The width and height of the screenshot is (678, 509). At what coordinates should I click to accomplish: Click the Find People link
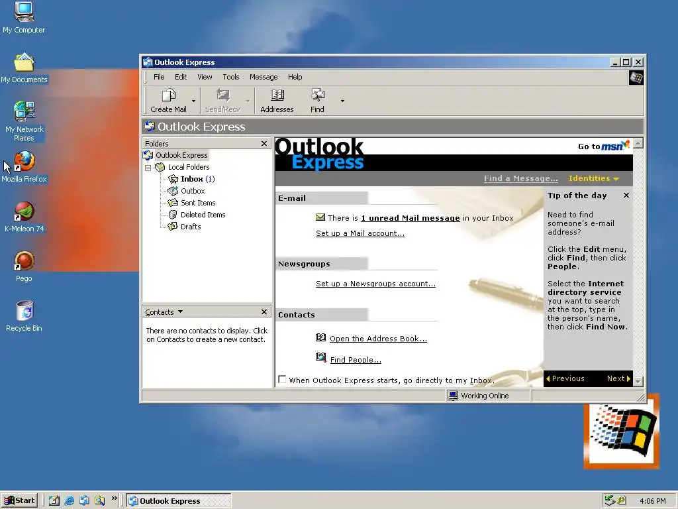(356, 360)
